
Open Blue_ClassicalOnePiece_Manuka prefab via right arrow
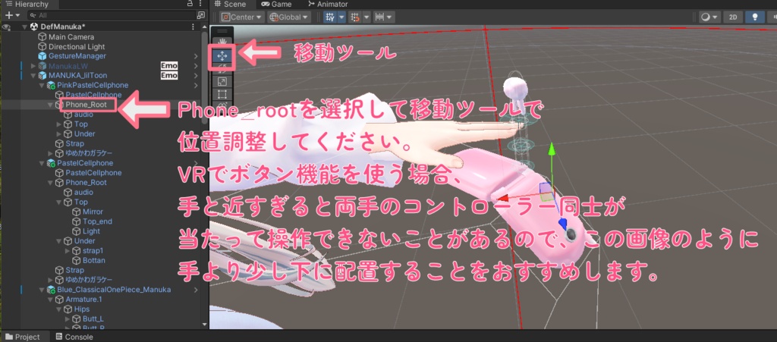(197, 290)
